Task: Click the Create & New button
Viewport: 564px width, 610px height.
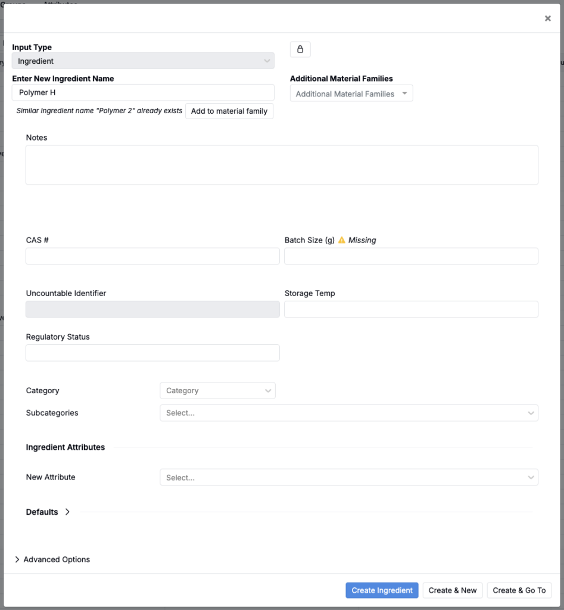Action: click(x=453, y=590)
